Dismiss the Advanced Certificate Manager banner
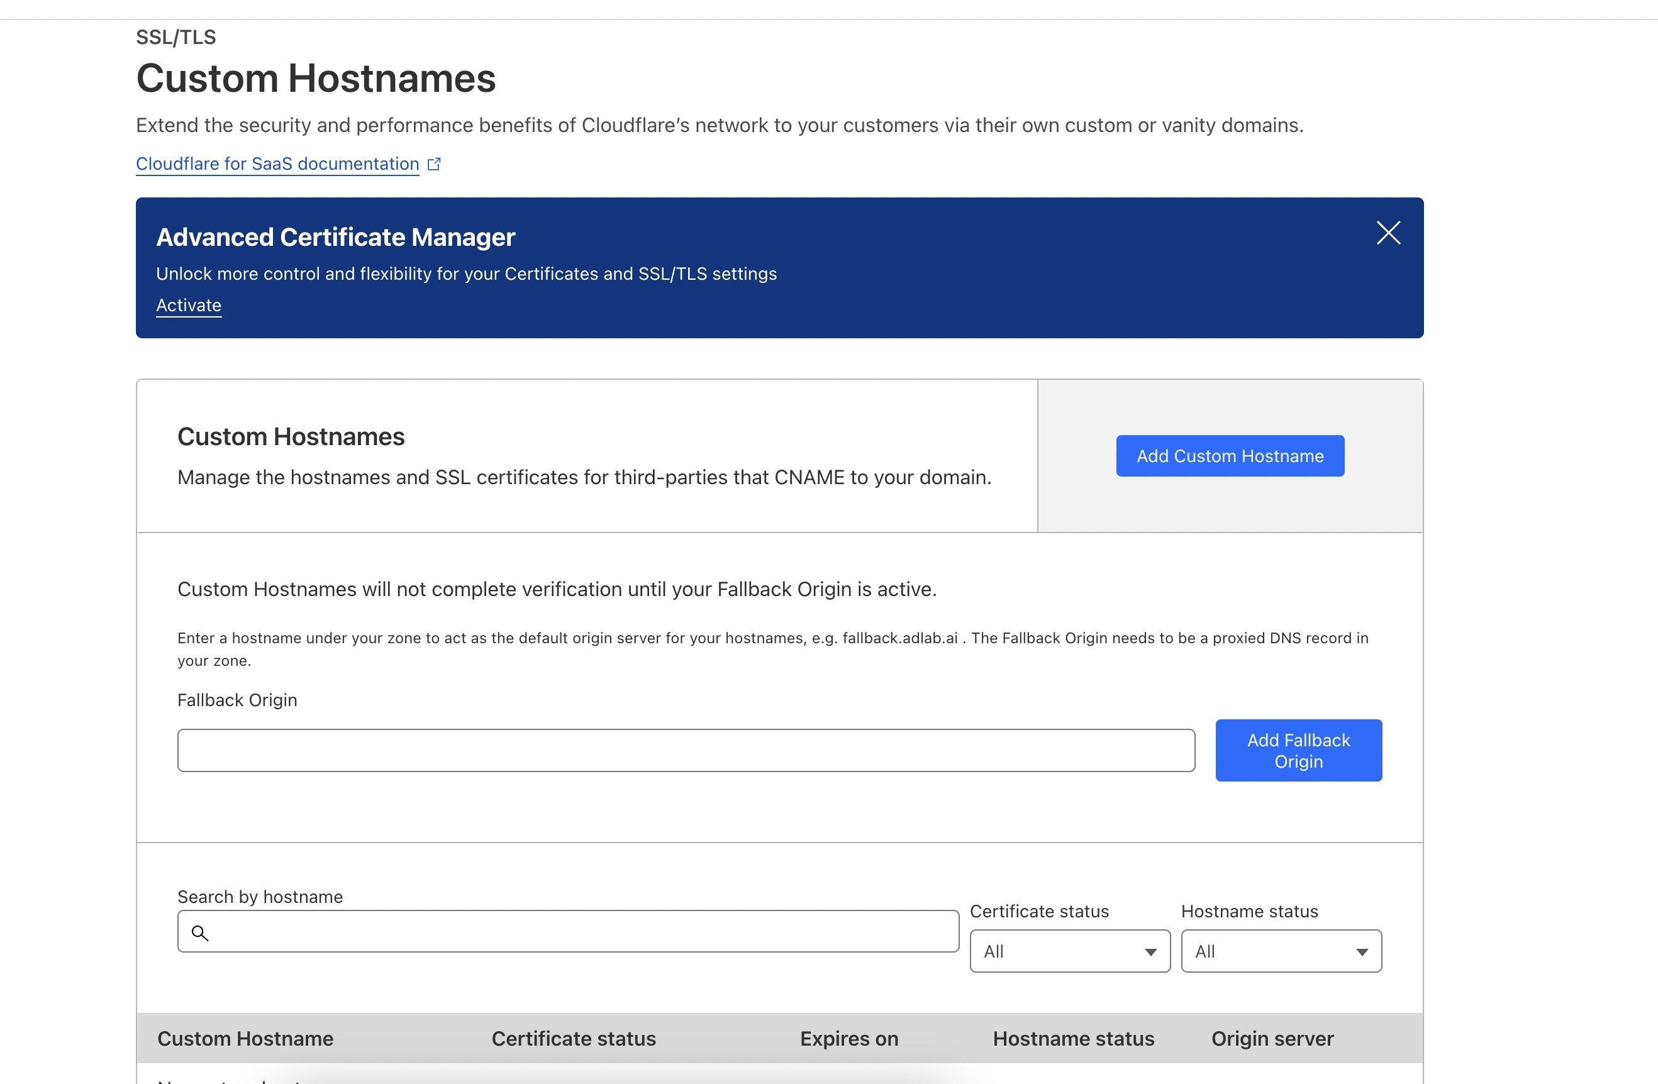 [1388, 233]
